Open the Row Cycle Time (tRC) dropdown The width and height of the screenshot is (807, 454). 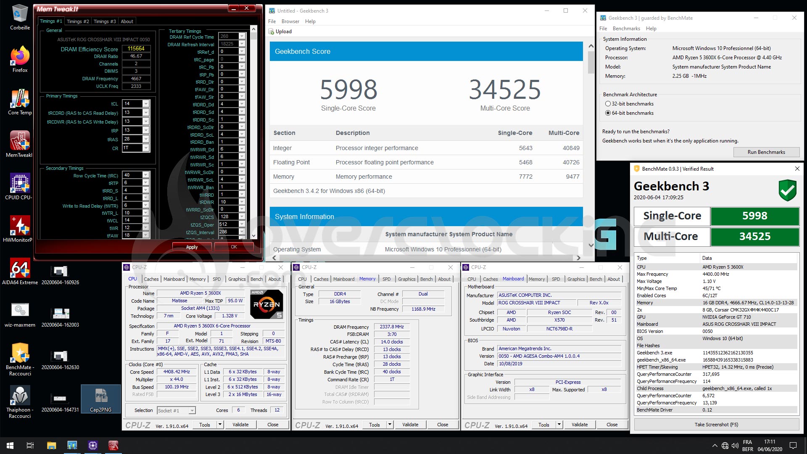coord(146,175)
